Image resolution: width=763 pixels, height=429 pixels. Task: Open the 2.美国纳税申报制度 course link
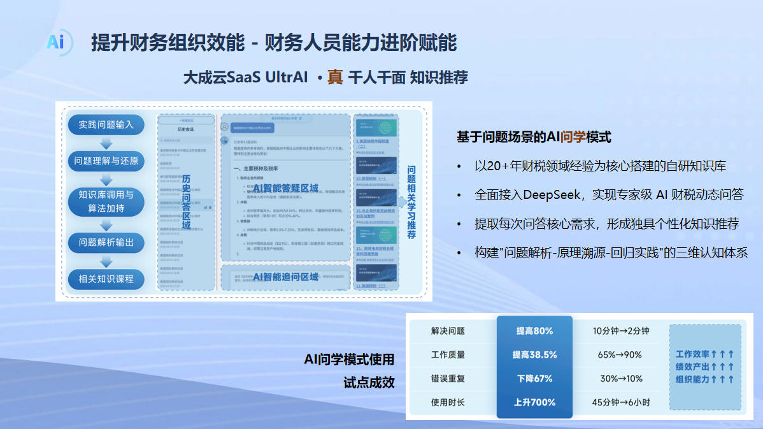(x=373, y=143)
